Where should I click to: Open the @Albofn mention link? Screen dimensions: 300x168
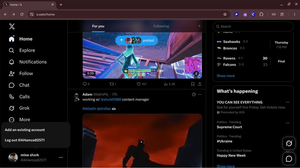tap(89, 109)
